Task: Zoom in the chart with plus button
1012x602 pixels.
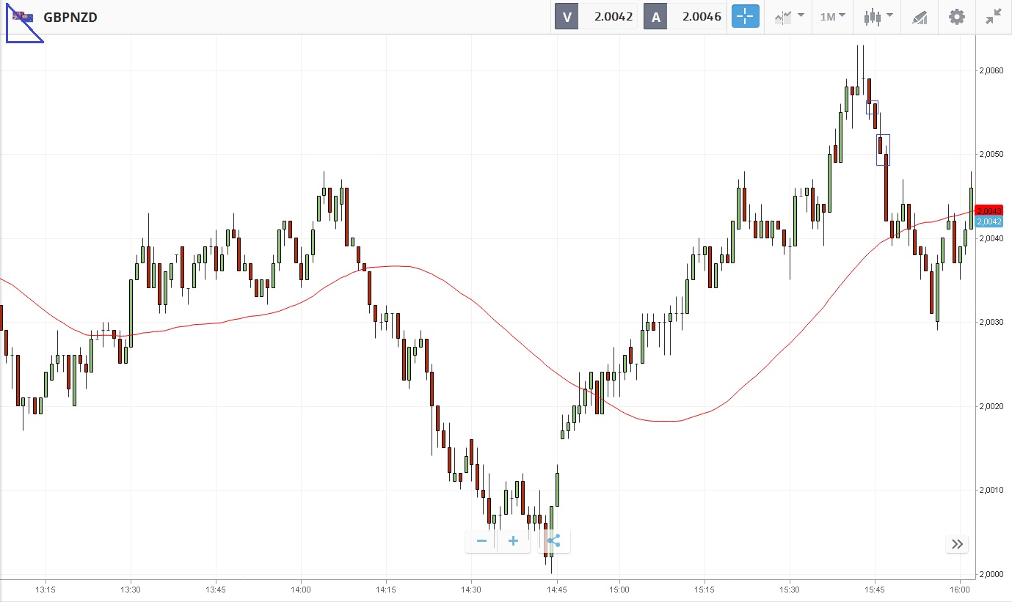Action: tap(513, 541)
